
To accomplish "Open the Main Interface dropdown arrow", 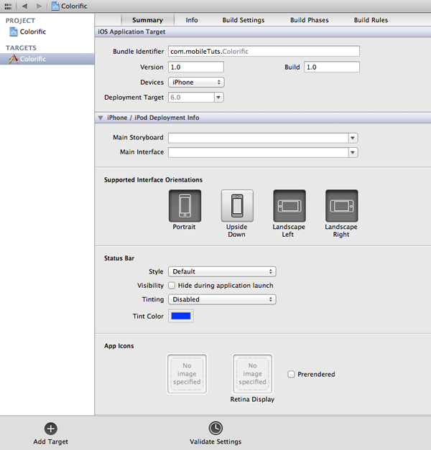I will tap(353, 152).
